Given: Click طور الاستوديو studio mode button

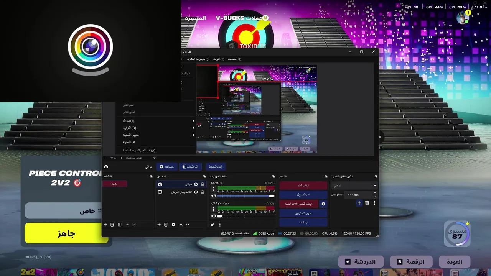Looking at the screenshot, I should (303, 213).
